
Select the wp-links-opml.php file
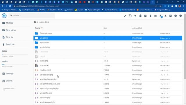(108, 102)
